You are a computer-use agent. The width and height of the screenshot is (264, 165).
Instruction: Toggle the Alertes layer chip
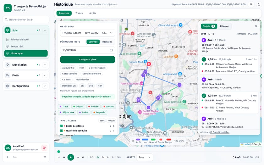[109, 107]
